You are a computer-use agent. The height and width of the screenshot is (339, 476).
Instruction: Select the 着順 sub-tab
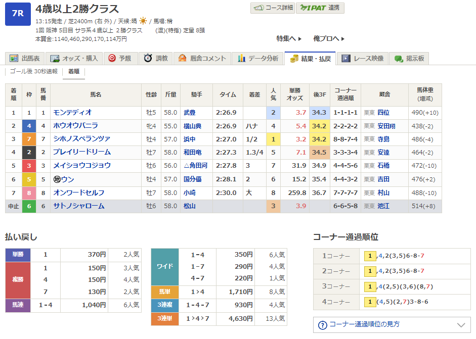click(74, 72)
